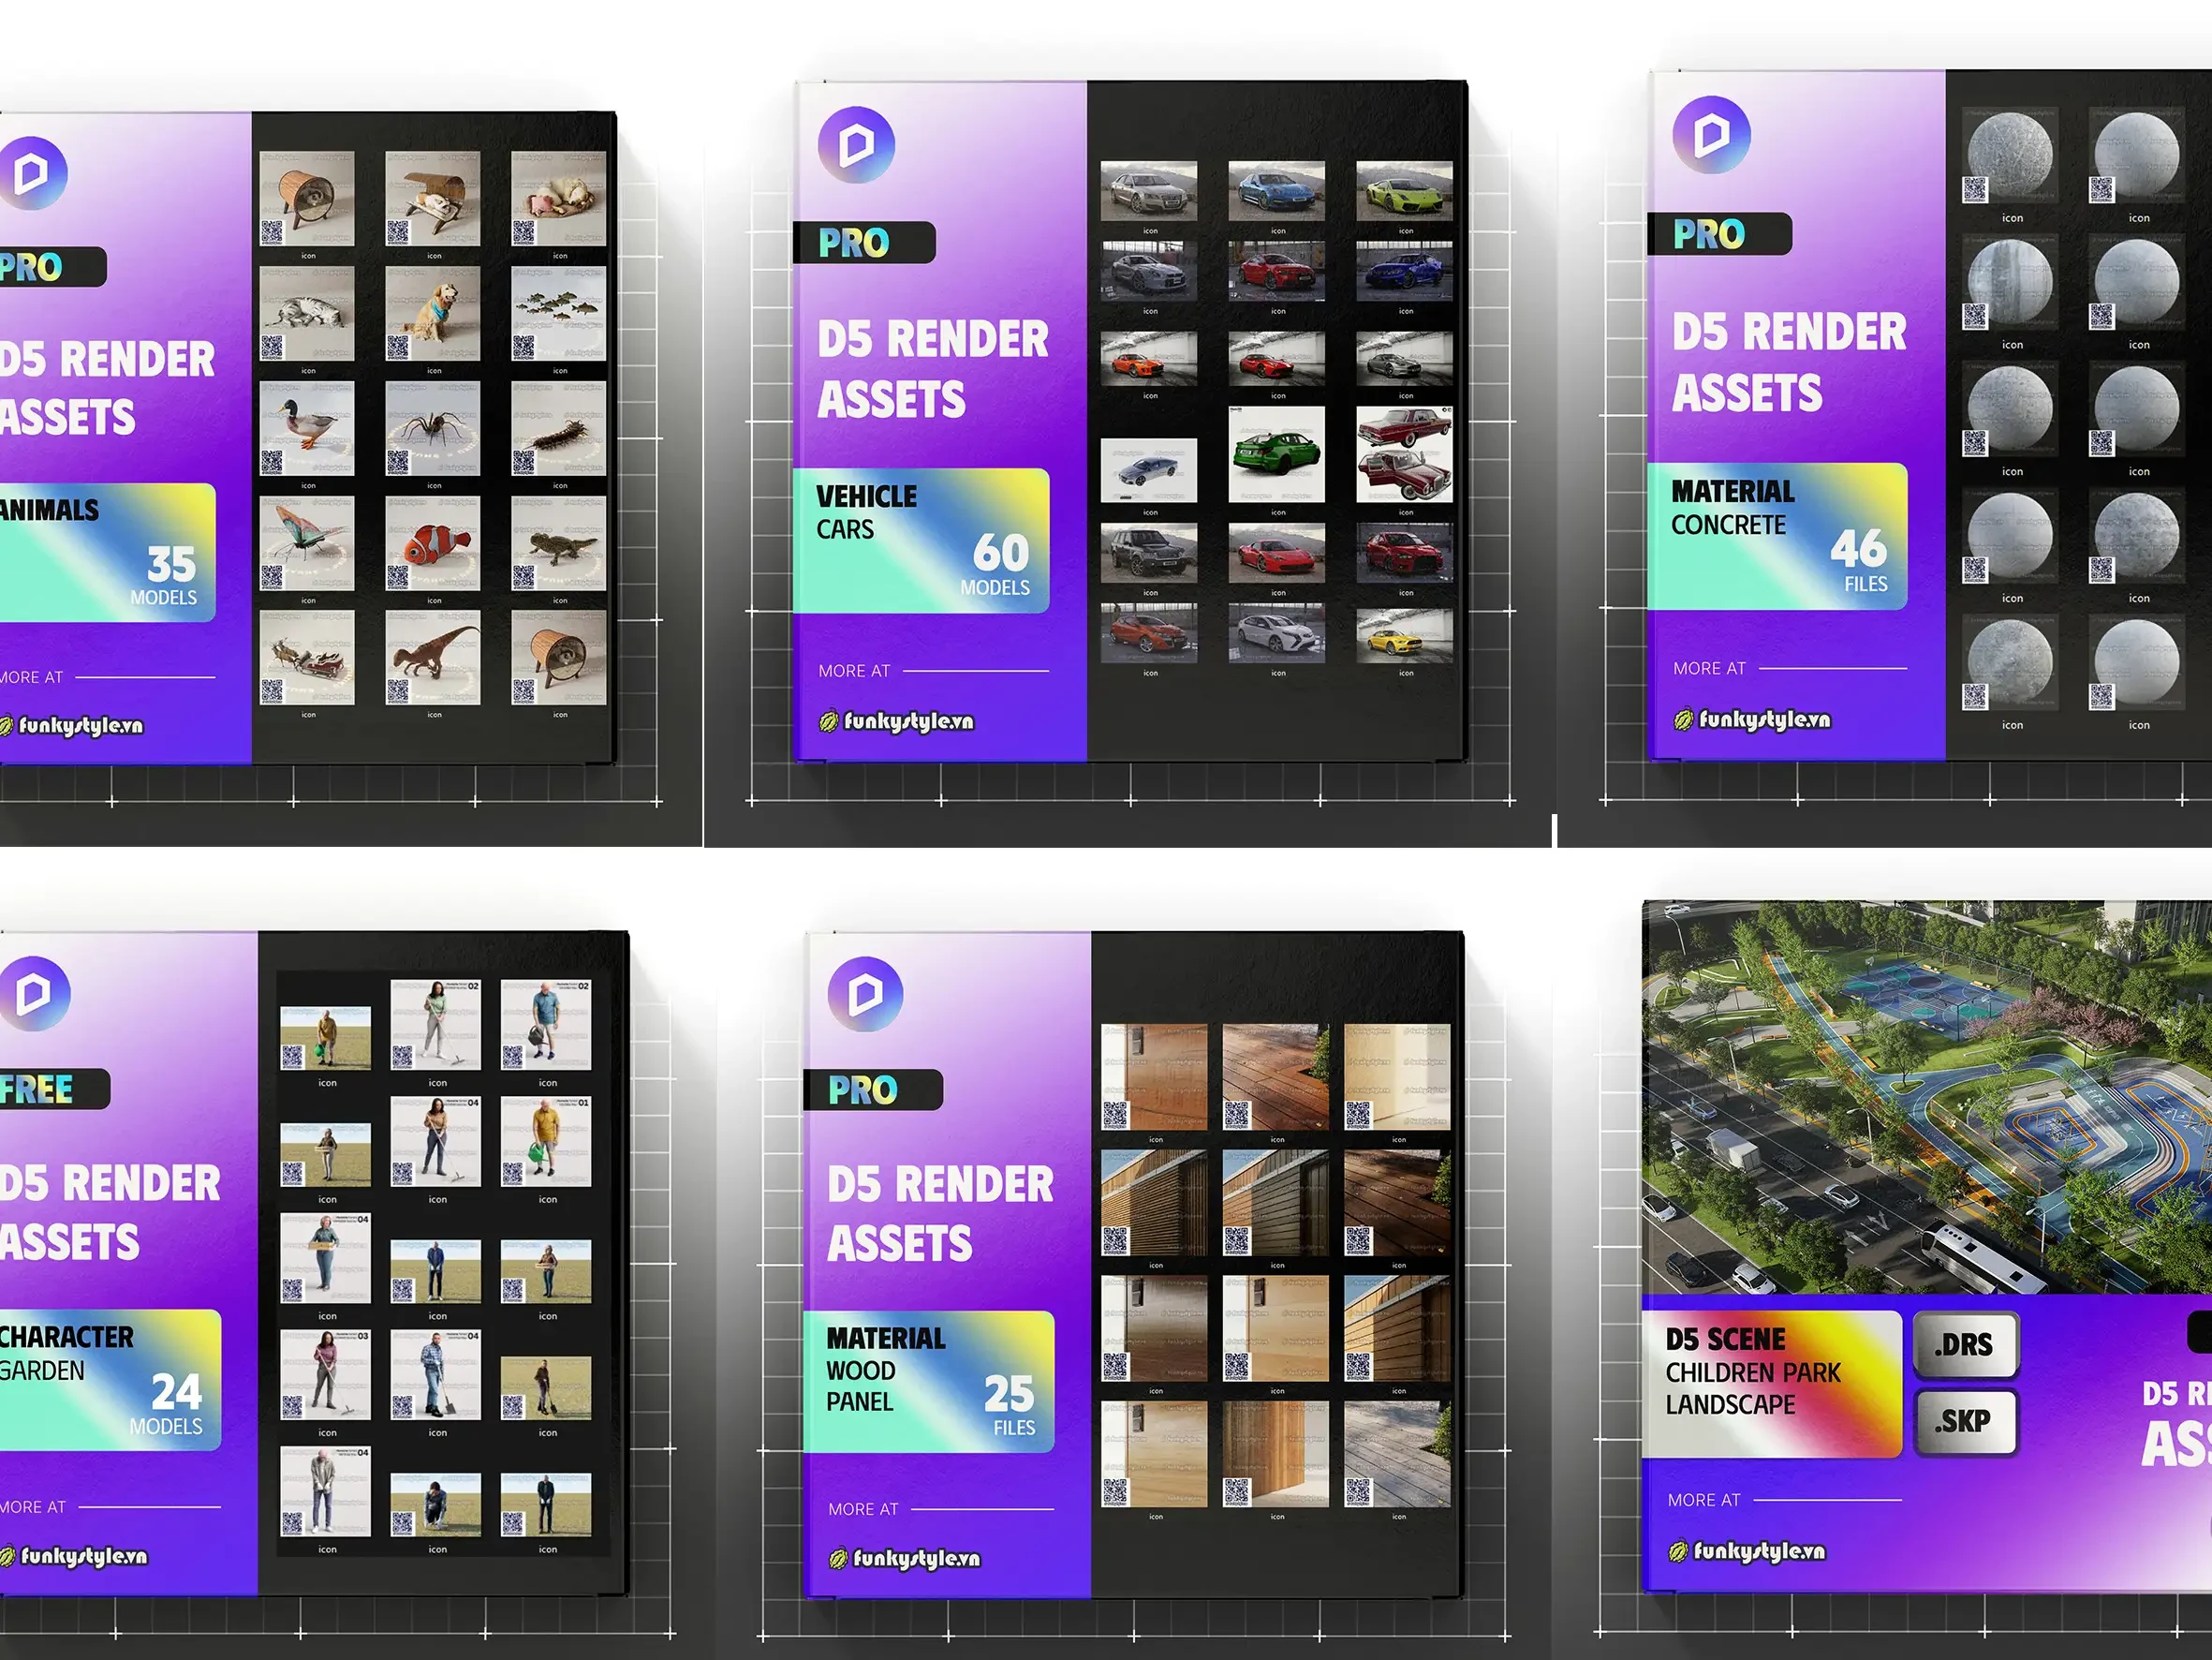This screenshot has width=2212, height=1660.
Task: Click the Animals 35 Models panel
Action: click(x=108, y=553)
